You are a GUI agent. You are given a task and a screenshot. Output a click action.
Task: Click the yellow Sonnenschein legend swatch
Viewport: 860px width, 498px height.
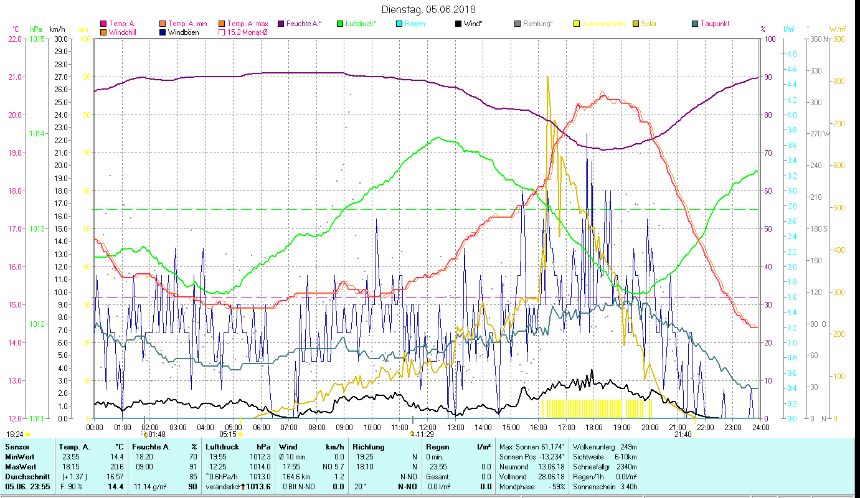pos(576,24)
